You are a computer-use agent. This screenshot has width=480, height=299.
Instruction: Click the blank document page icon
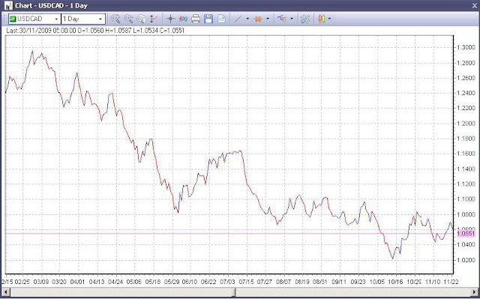221,19
